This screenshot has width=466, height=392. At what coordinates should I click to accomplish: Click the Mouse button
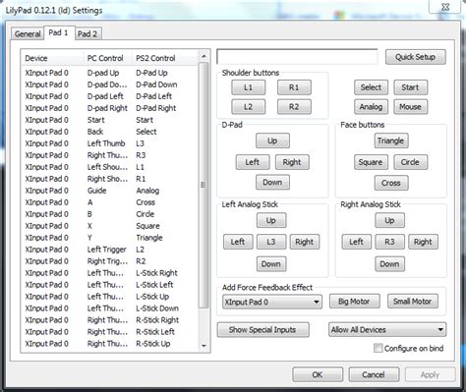click(410, 107)
